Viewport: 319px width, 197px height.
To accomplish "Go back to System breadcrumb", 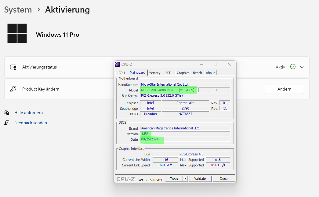I will pyautogui.click(x=18, y=9).
